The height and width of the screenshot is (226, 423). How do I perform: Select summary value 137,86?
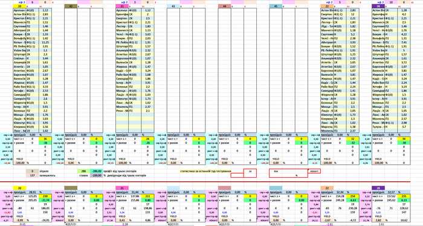(135, 196)
